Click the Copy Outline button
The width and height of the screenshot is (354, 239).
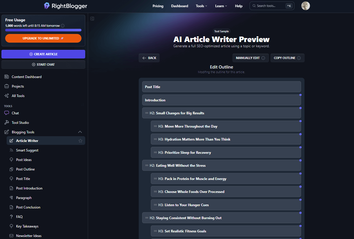pyautogui.click(x=287, y=58)
